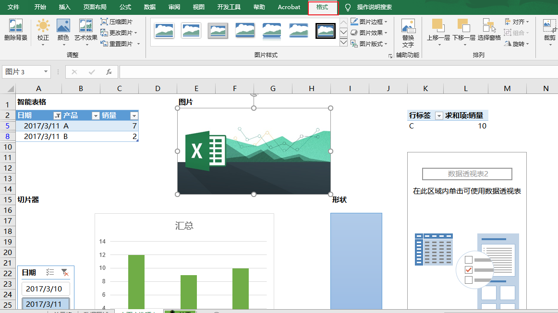Open the 产品 column filter dropdown
The image size is (558, 313).
point(96,116)
